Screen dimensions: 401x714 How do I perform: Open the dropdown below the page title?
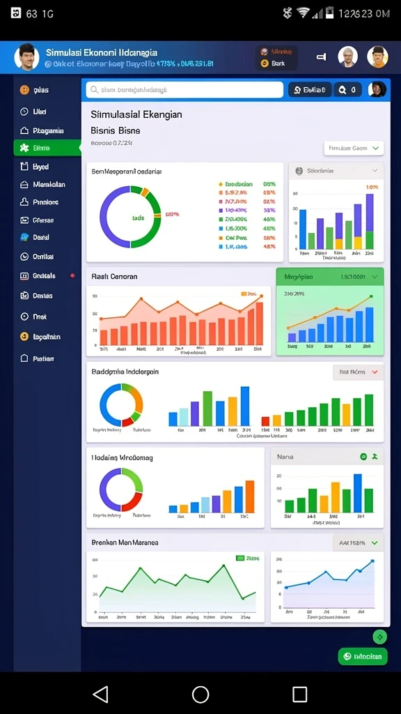354,148
